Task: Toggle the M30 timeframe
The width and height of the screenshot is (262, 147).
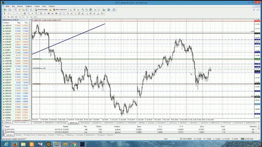Action: [x=16, y=17]
